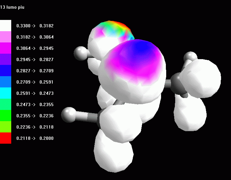Pick the dark blue legend swatch
This screenshot has width=231, height=180.
click(5, 70)
